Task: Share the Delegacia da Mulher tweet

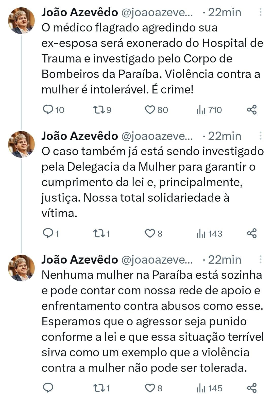Action: (x=252, y=233)
